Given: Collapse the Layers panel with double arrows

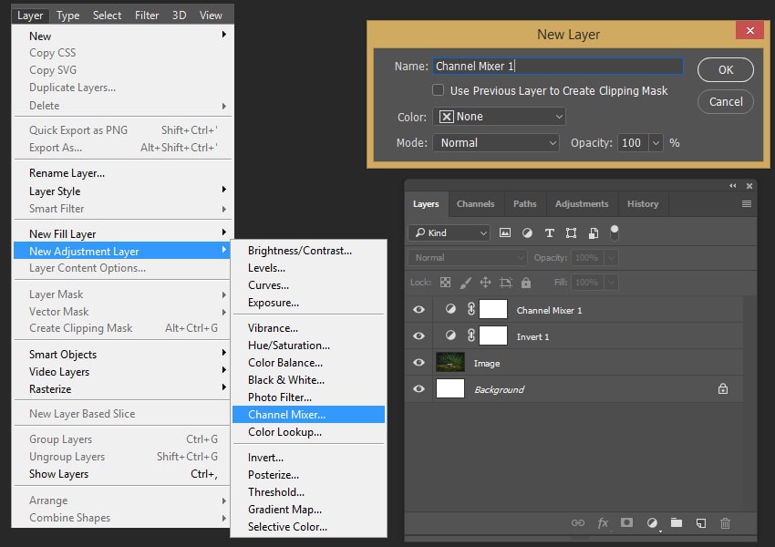Looking at the screenshot, I should coord(732,186).
